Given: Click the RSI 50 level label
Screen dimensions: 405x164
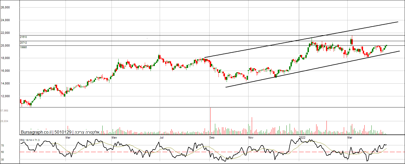Looking at the screenshot, I should [2, 152].
